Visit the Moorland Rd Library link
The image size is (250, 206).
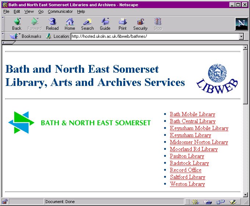(194, 149)
